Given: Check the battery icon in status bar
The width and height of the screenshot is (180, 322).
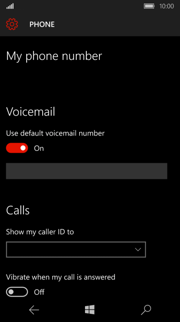Looking at the screenshot, I should pyautogui.click(x=149, y=6).
